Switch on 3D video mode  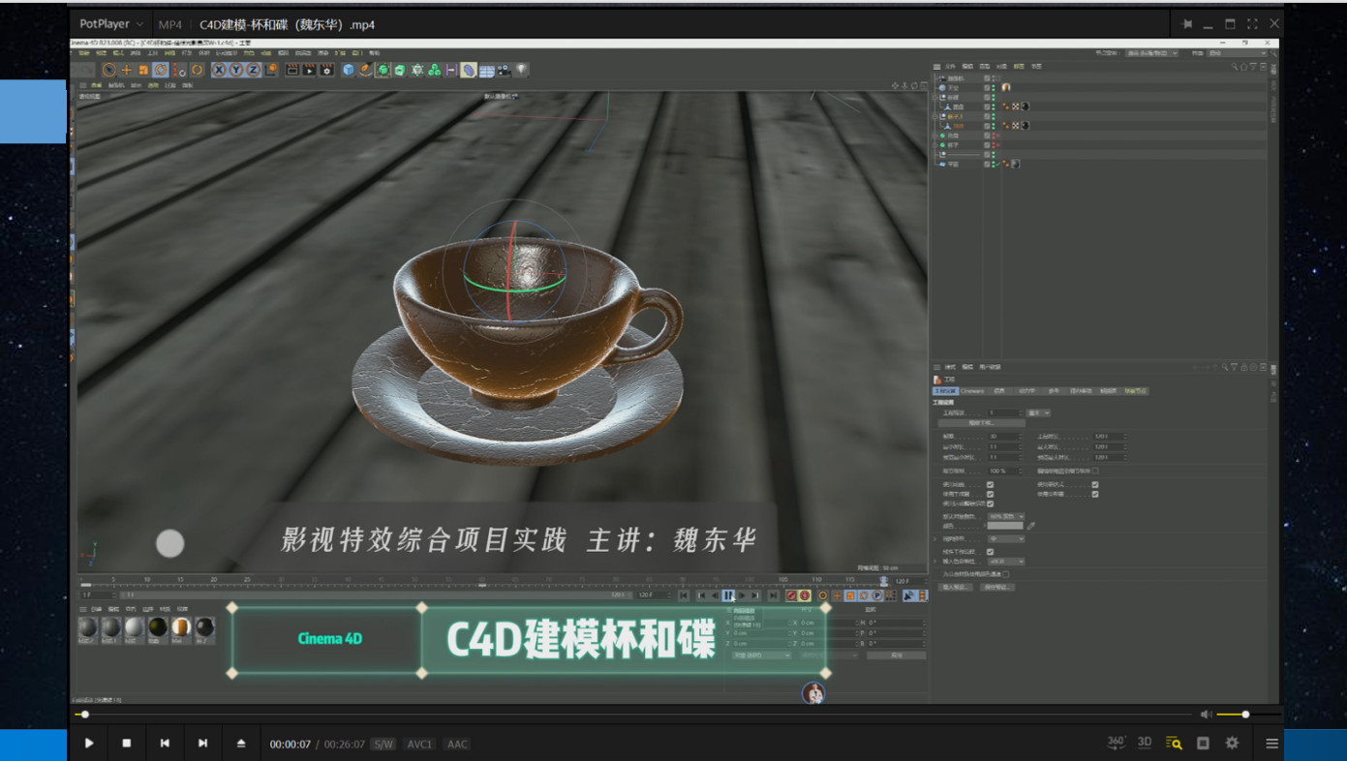point(1145,743)
